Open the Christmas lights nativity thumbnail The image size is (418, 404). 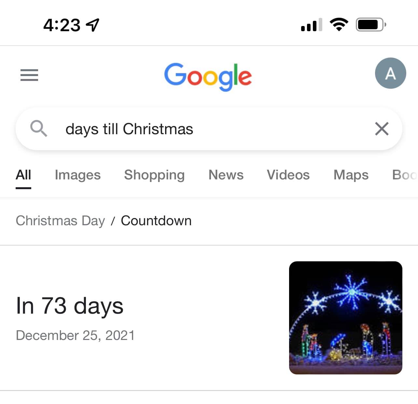(345, 318)
